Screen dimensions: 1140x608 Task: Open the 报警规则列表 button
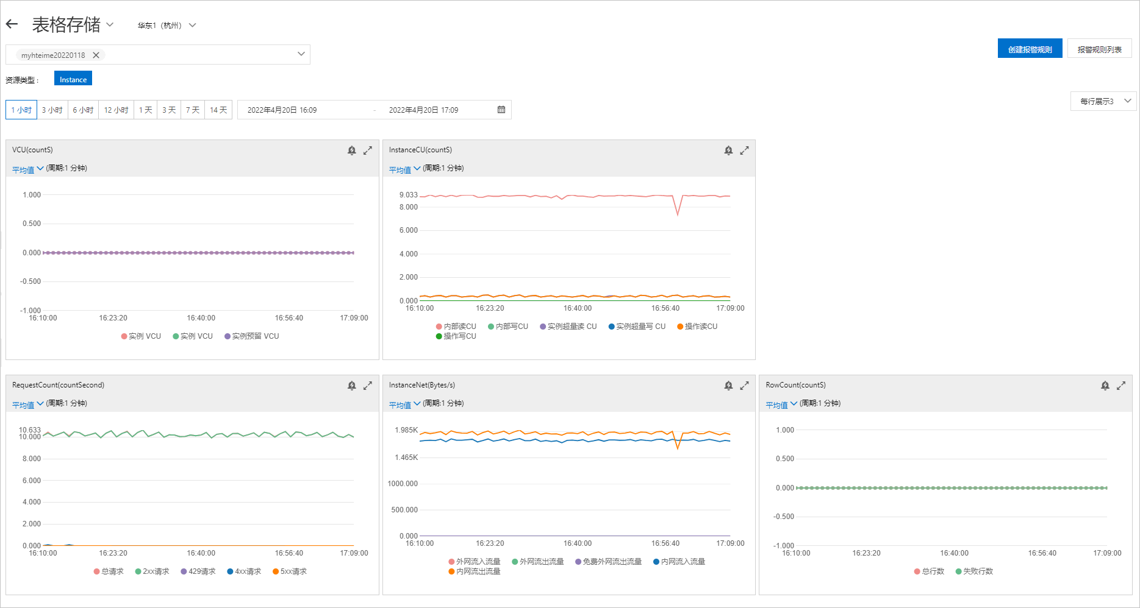(x=1099, y=49)
